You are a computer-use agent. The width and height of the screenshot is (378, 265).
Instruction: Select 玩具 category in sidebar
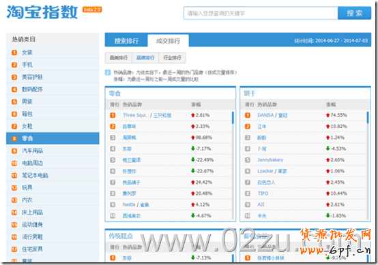coord(53,187)
